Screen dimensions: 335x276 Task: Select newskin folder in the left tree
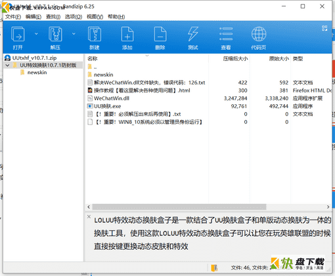37,73
